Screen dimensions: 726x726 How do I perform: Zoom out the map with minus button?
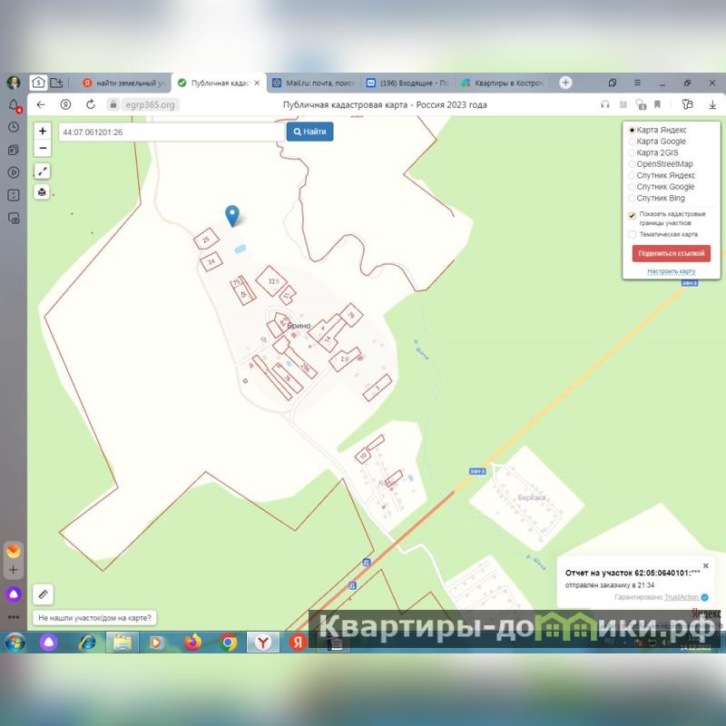tap(43, 148)
